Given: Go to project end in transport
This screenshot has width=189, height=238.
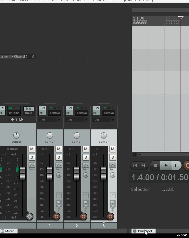Looking at the screenshot, I should 144,165.
